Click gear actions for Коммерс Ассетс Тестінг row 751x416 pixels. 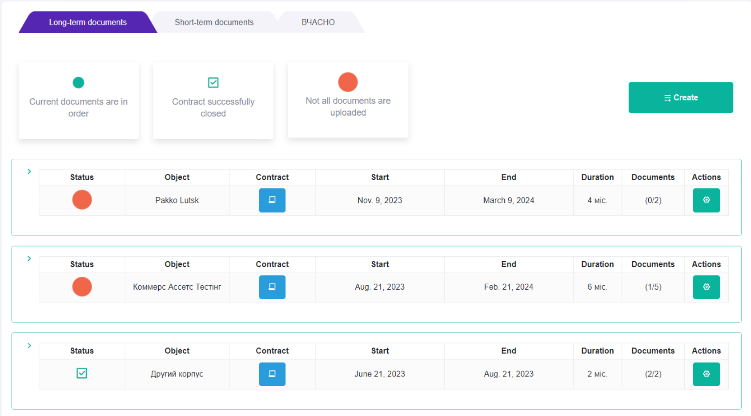[x=706, y=287]
